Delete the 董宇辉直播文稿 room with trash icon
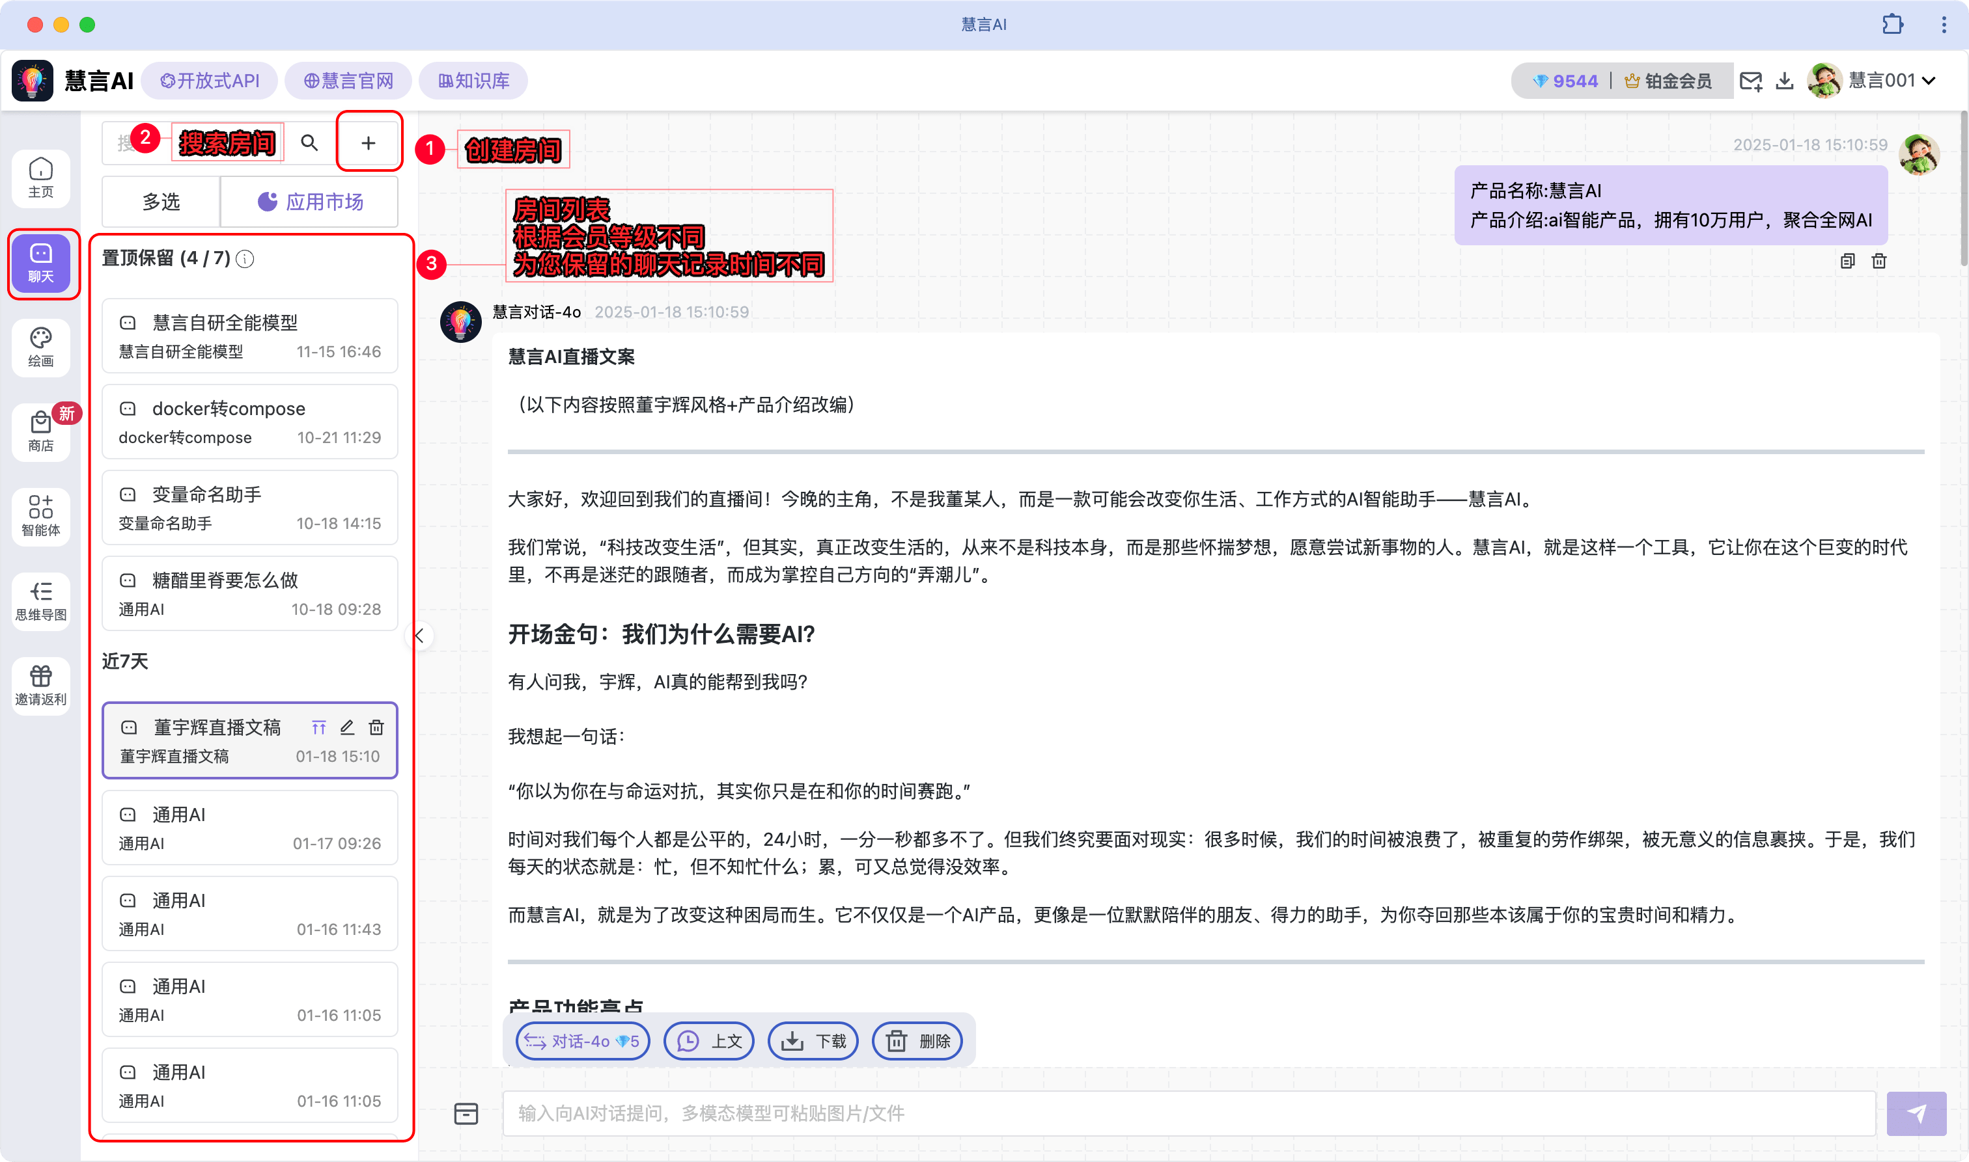 pos(376,727)
